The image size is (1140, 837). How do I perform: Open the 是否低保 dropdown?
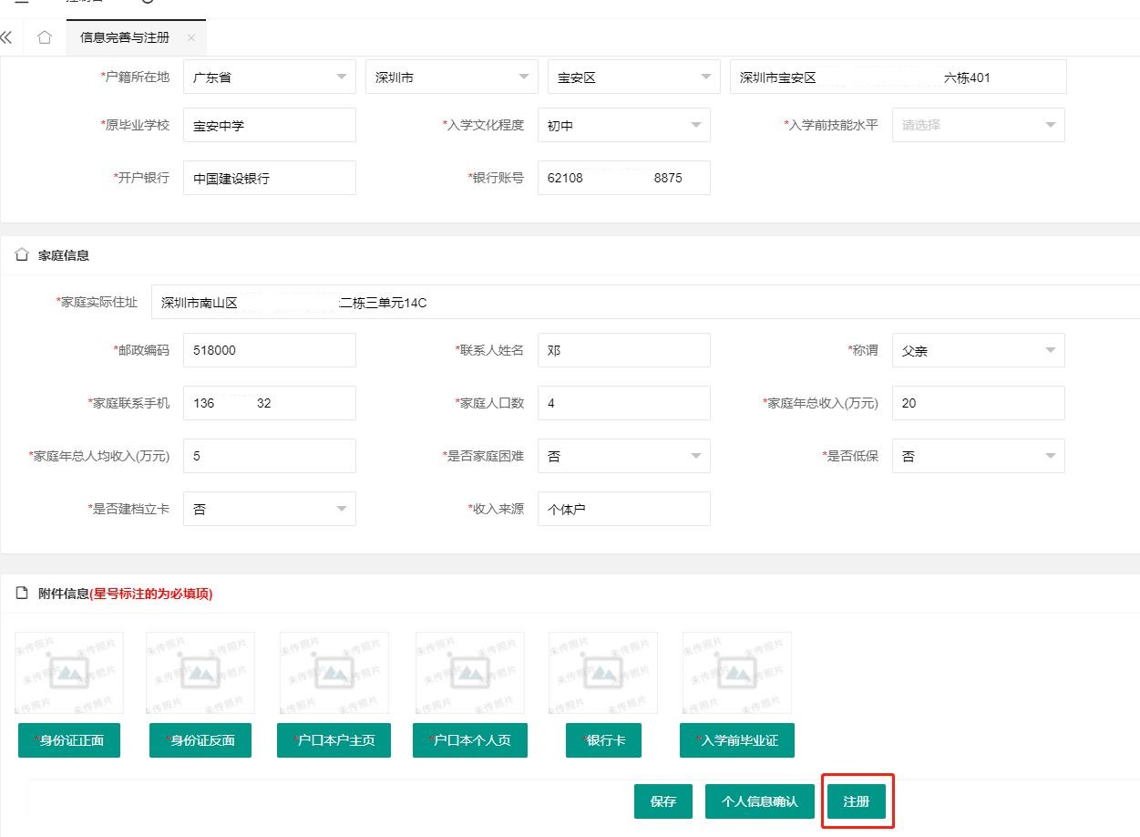click(979, 456)
